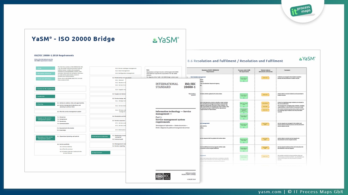Click '7.5 Documented information' entry
Screen dimensions: 348x195
(x=66, y=128)
